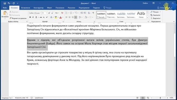The image size is (177, 100).
Task: Toggle subscript formatting
Action: pyautogui.click(x=44, y=17)
